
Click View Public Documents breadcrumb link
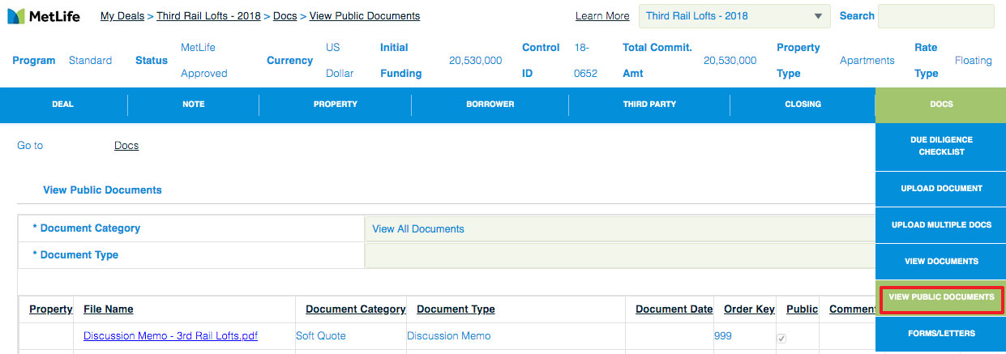click(x=365, y=16)
